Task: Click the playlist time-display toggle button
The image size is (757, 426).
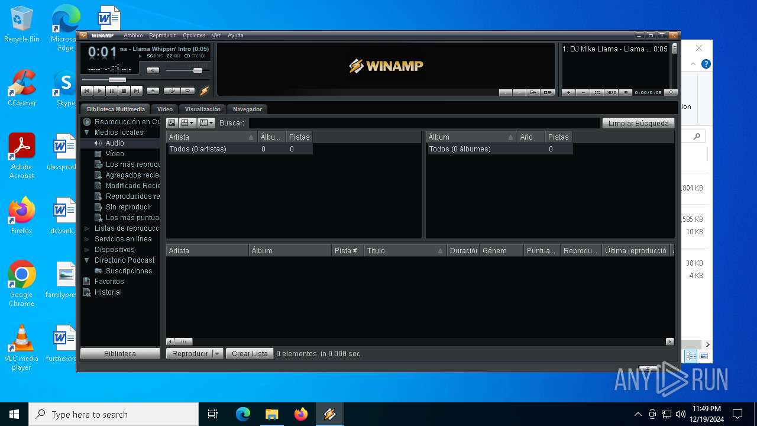Action: coord(671,92)
